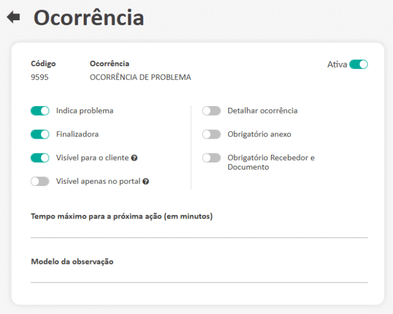
Task: Click the Finalizadora label text
Action: pyautogui.click(x=77, y=134)
